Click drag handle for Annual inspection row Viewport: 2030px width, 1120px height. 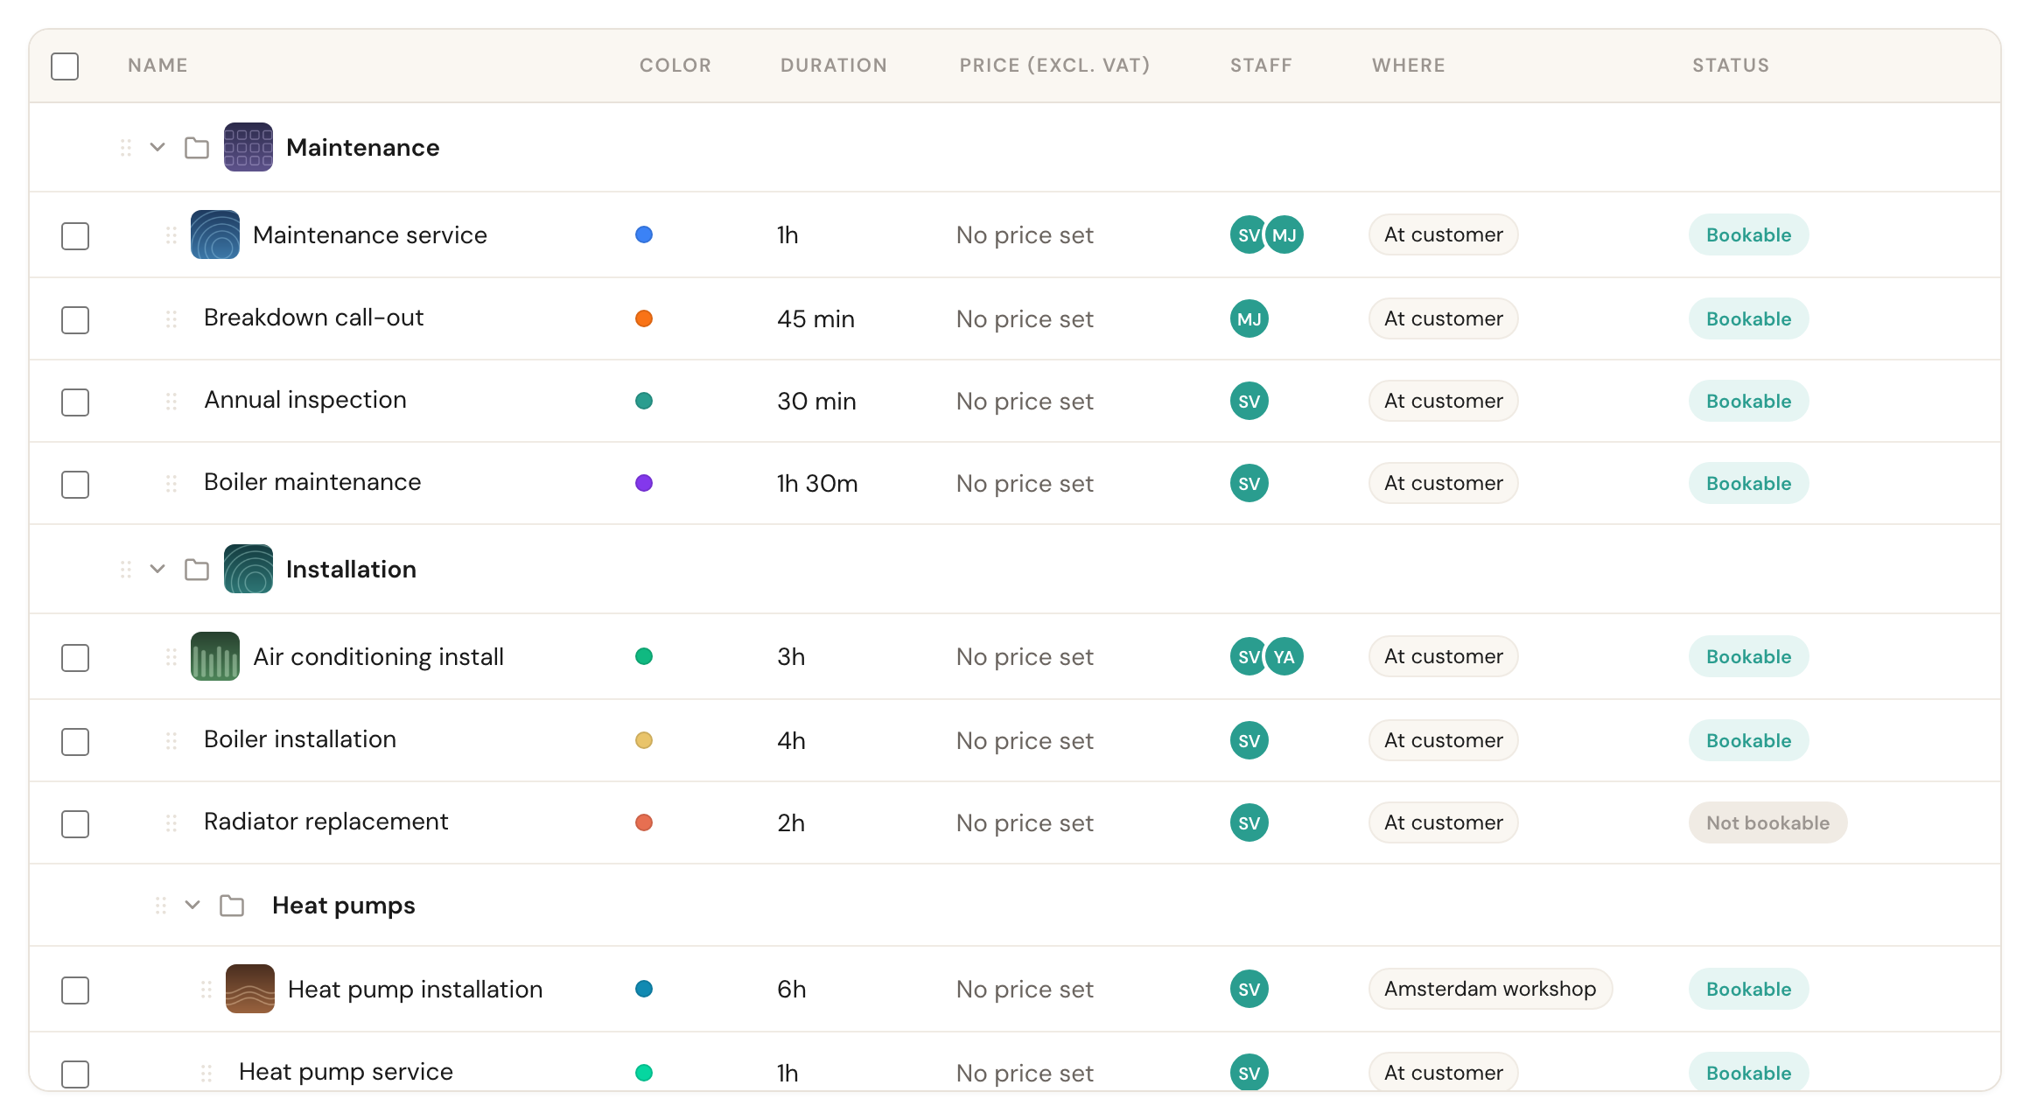click(171, 402)
